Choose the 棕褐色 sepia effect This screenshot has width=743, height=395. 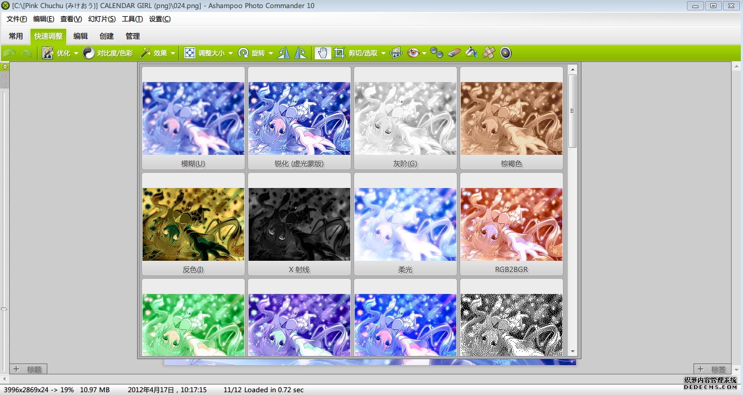[x=511, y=118]
